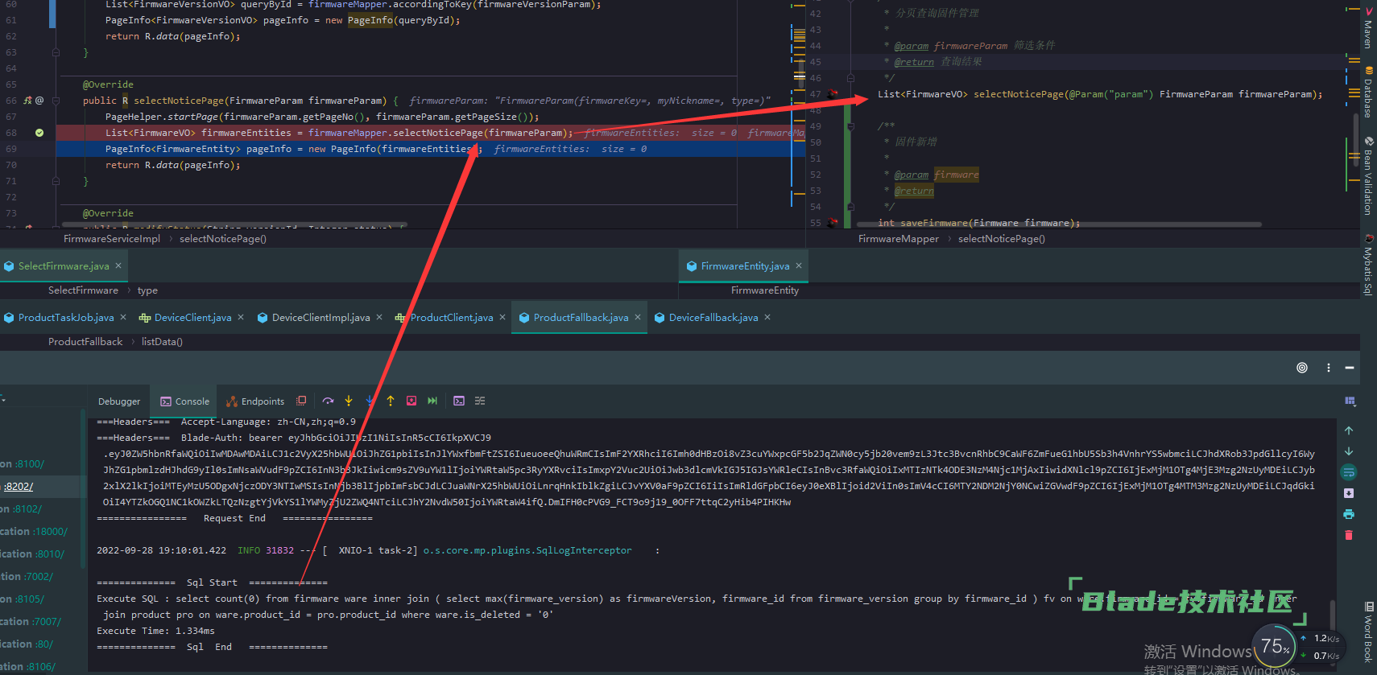Click the override gutter icon on line 66
This screenshot has width=1377, height=675.
pos(27,101)
